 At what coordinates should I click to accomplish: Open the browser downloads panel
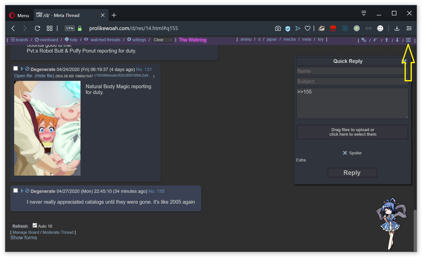[x=397, y=28]
